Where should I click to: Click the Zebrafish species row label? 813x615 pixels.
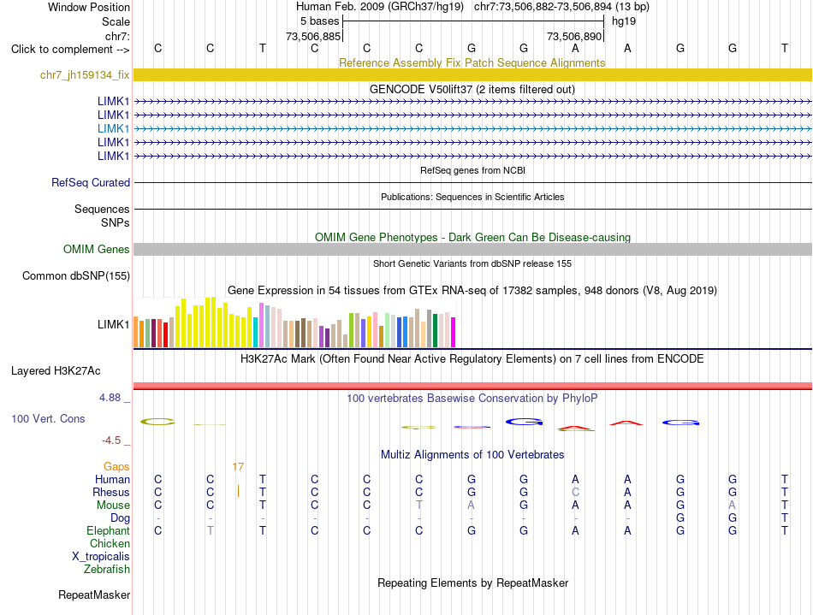[x=106, y=570]
